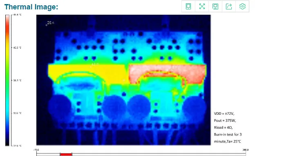The width and height of the screenshot is (293, 156).
Task: Click the 38.1 °C scale label
Action: click(x=17, y=80)
